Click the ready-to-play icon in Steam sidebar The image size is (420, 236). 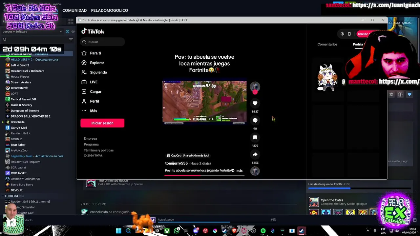[73, 31]
